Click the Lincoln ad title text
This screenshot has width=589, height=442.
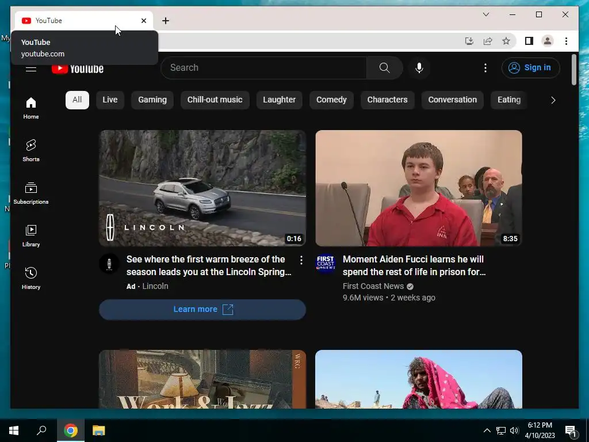pyautogui.click(x=209, y=265)
